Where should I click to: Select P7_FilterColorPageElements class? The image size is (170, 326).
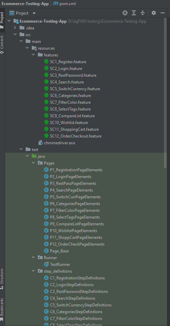click(75, 210)
